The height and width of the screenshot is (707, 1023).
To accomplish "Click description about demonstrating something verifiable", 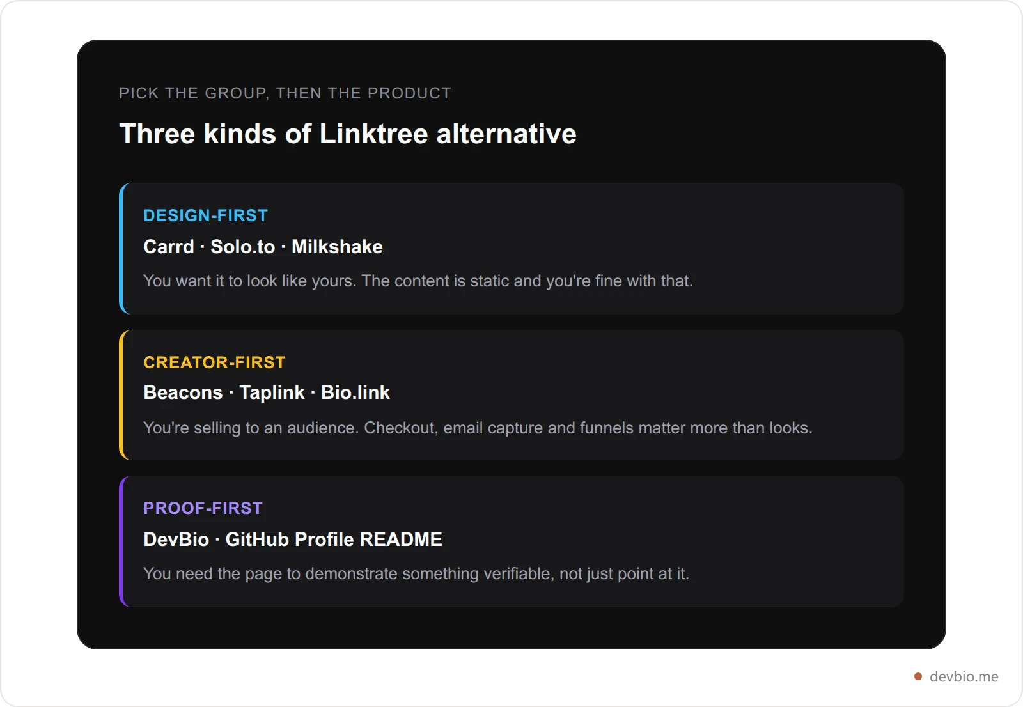I will (x=416, y=574).
